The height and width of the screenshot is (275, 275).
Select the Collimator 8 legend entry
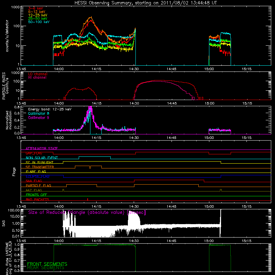(x=38, y=113)
